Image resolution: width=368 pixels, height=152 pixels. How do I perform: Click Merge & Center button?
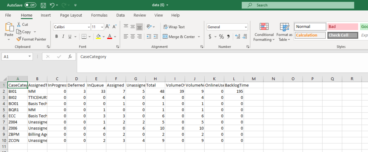[x=181, y=37]
